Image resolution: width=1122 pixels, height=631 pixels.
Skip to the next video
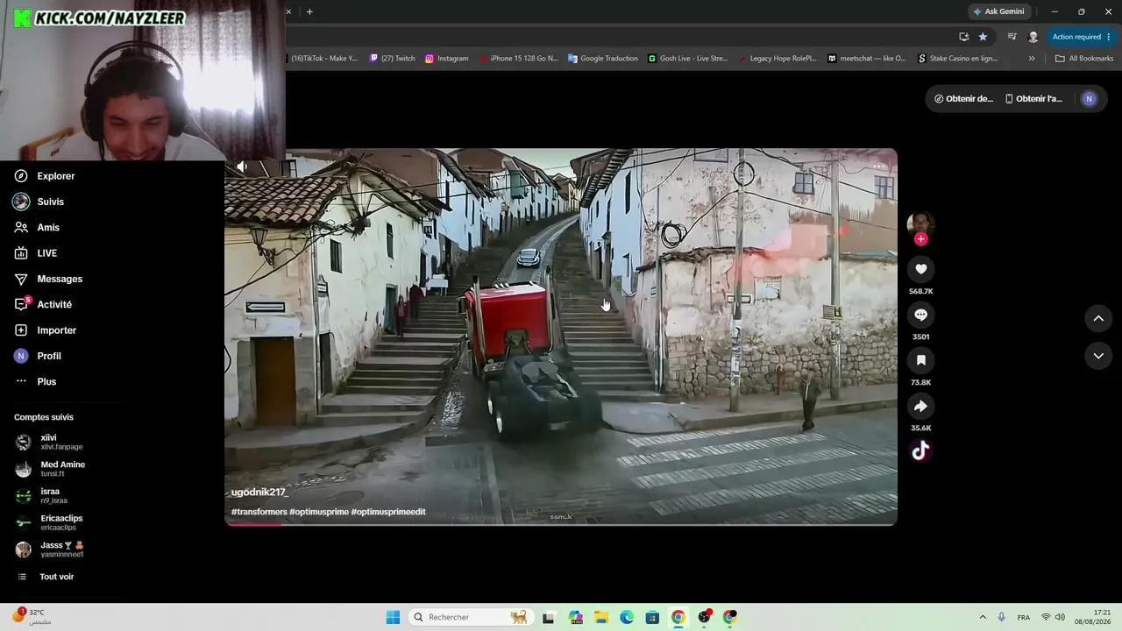(x=1098, y=356)
